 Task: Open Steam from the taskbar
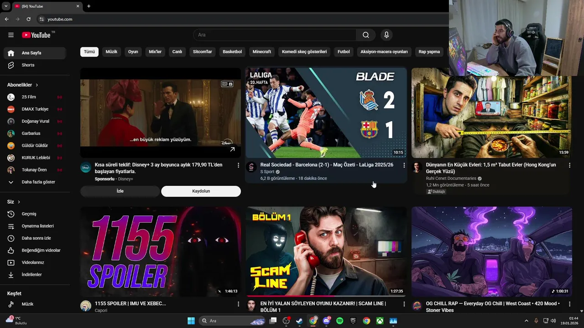tap(299, 321)
